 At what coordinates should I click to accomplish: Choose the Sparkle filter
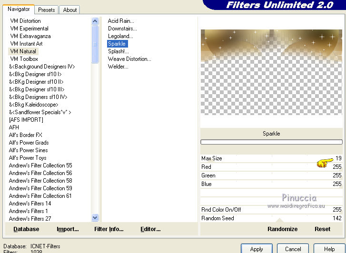tap(117, 44)
